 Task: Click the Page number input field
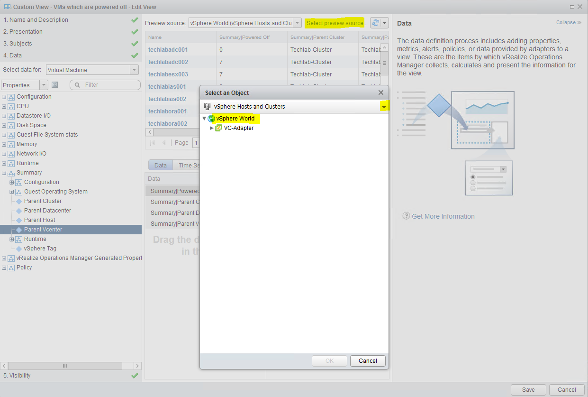coord(196,143)
